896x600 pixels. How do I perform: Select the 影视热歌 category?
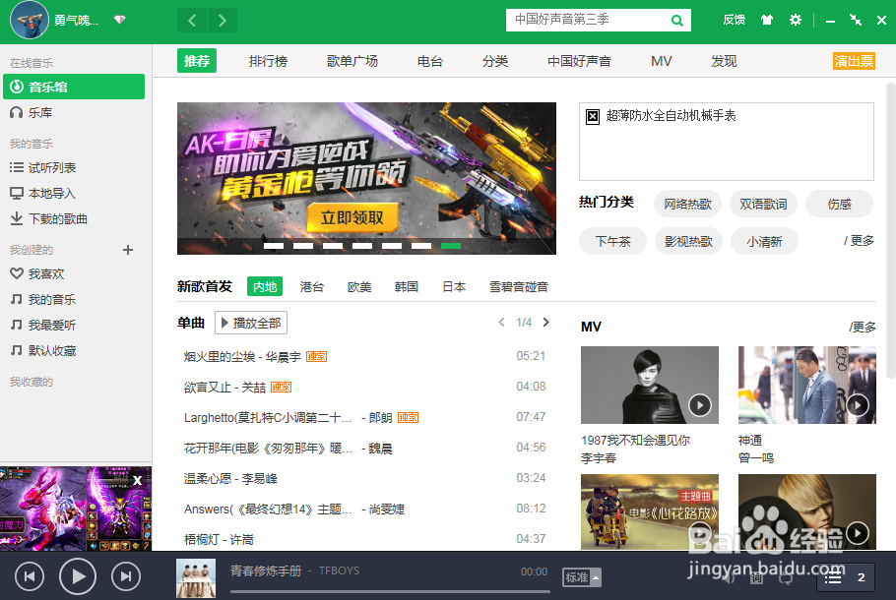coord(688,242)
